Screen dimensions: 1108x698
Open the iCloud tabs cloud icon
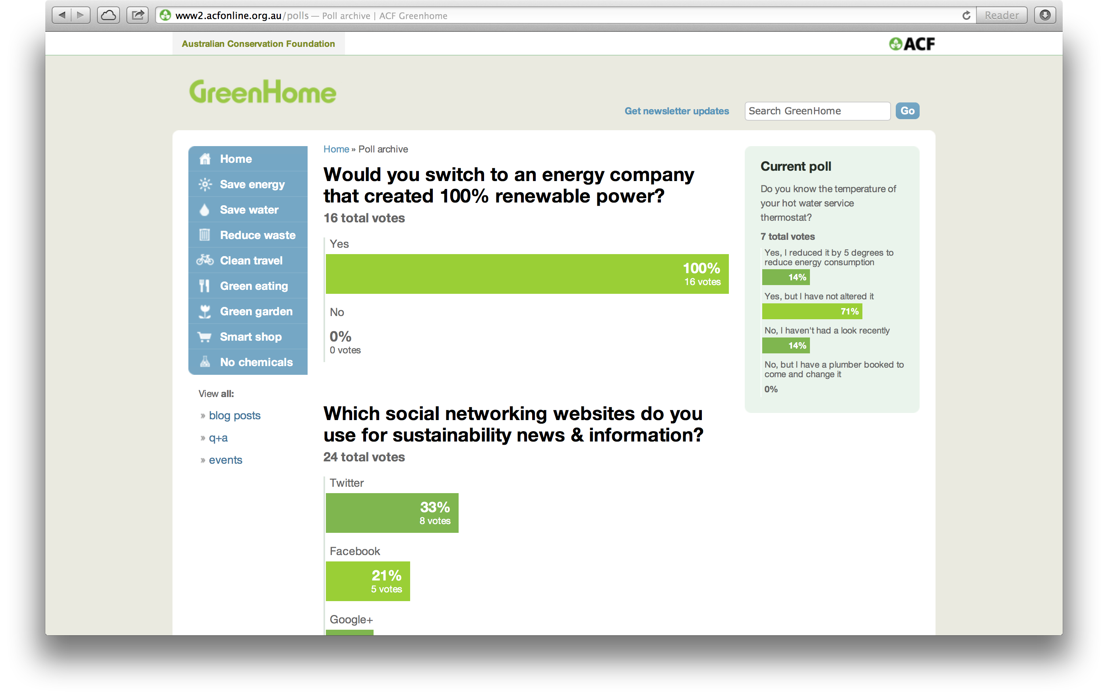[108, 15]
